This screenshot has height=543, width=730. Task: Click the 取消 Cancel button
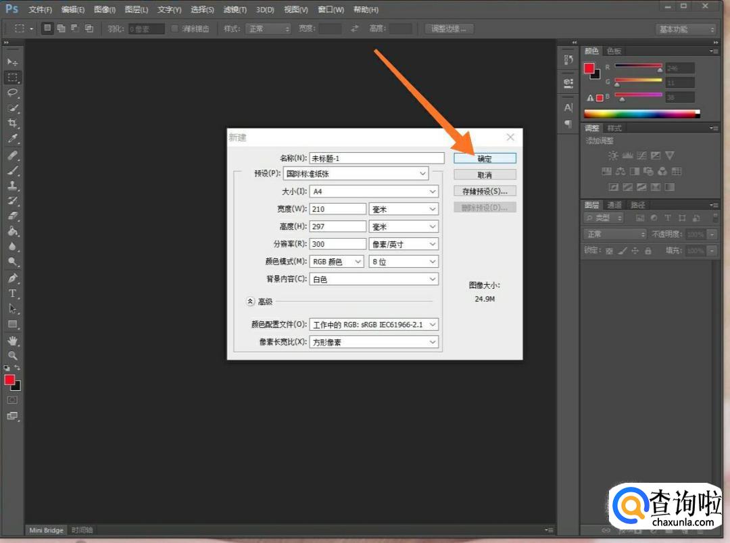pos(485,175)
